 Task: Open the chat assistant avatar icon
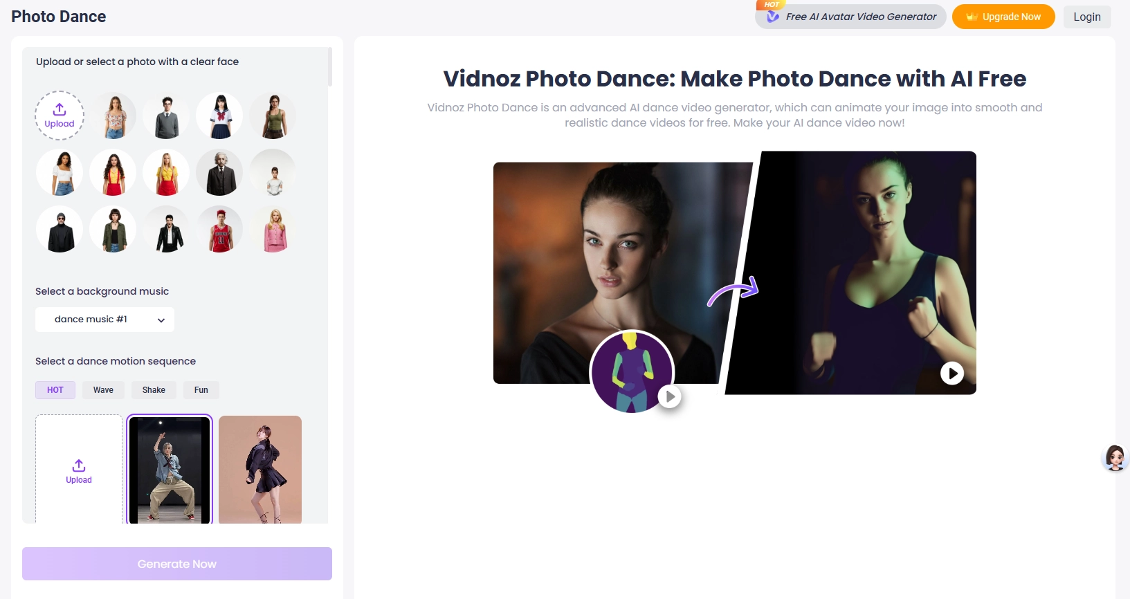point(1115,458)
